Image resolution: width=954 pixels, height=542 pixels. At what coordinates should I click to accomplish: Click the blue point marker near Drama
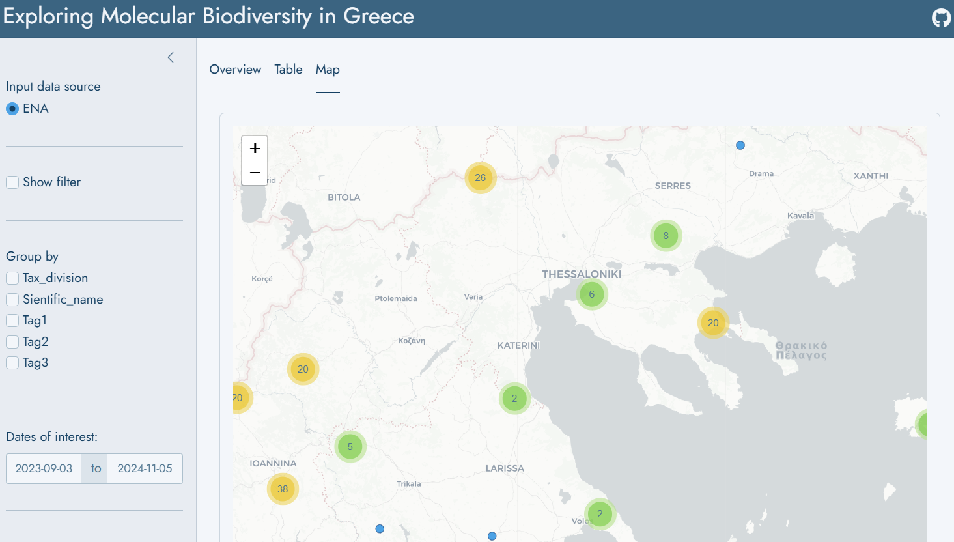pos(740,145)
